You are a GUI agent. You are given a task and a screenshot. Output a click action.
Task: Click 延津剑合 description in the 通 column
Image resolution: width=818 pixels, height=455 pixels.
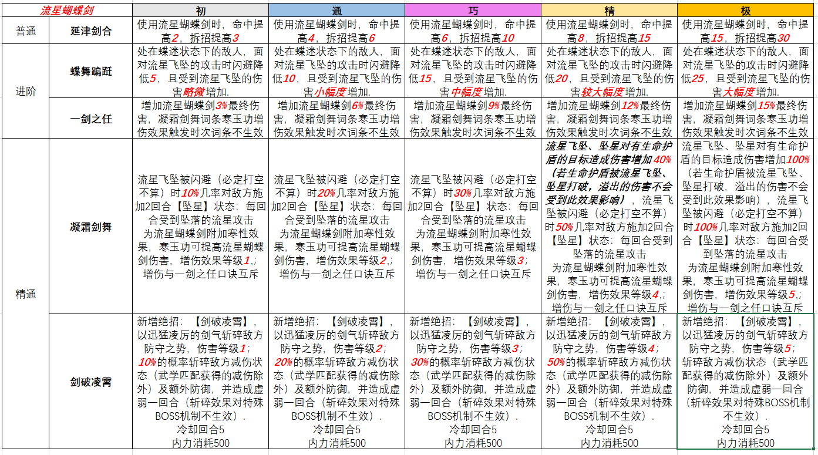(x=336, y=31)
